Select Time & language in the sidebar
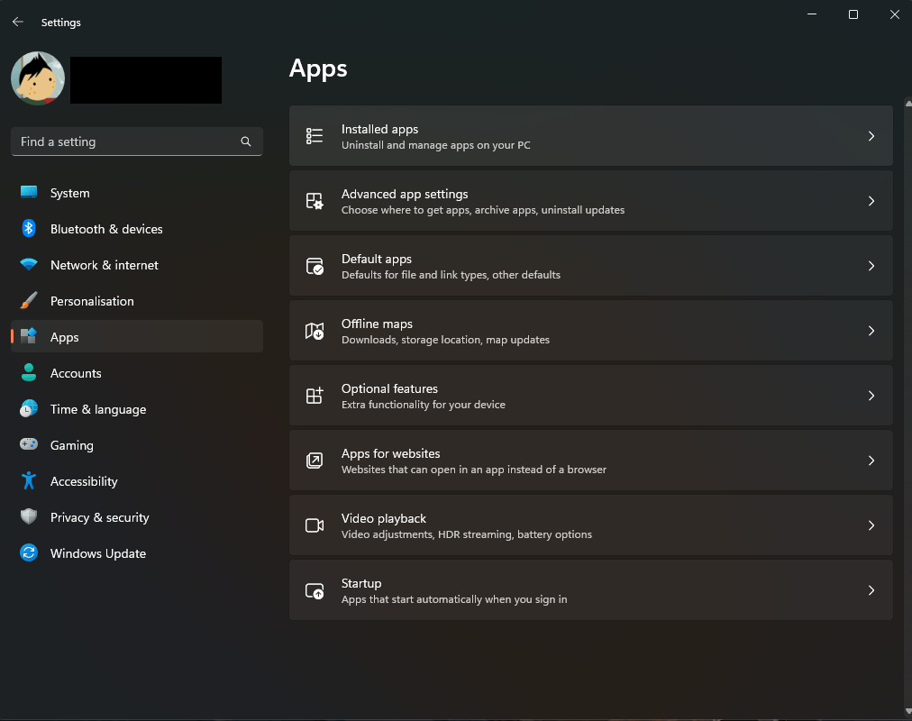This screenshot has height=721, width=912. [x=97, y=409]
